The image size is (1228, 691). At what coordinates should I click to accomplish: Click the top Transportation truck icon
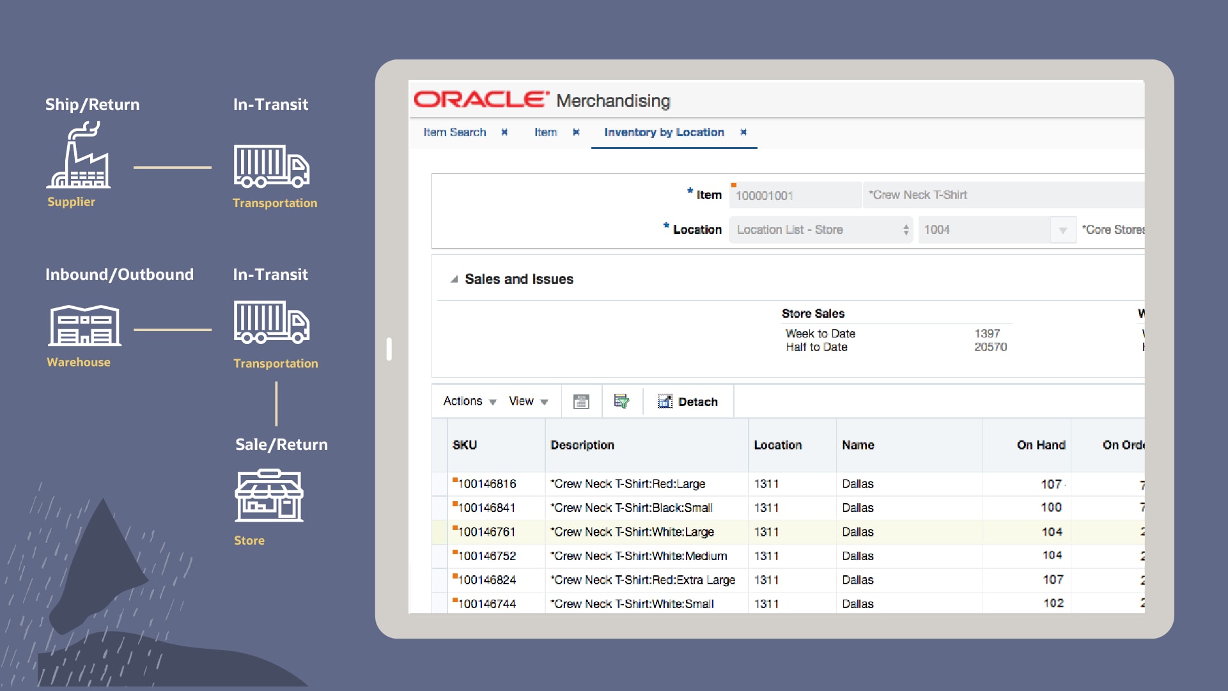[271, 166]
